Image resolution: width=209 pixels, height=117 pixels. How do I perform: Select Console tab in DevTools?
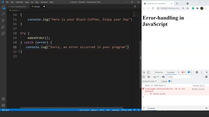(x=170, y=72)
